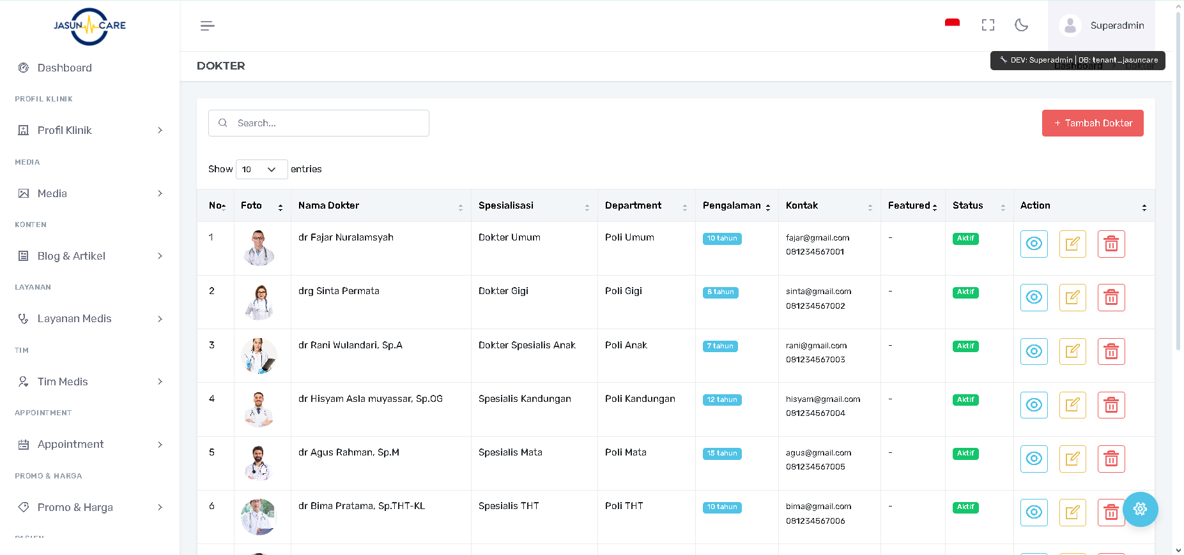The height and width of the screenshot is (555, 1184).
Task: Click the Tambah Dokter button
Action: (1092, 123)
